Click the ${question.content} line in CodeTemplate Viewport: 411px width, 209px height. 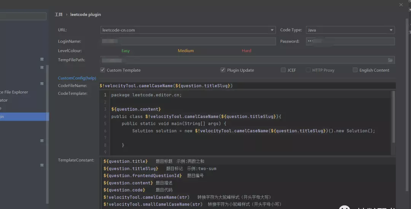[x=136, y=109]
